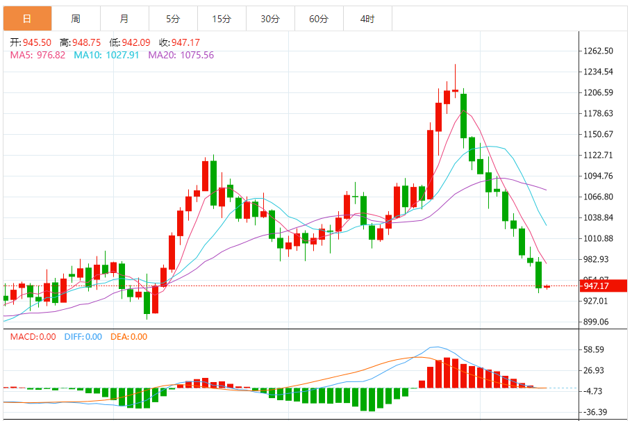Open the 15分 timeframe tab

point(222,19)
